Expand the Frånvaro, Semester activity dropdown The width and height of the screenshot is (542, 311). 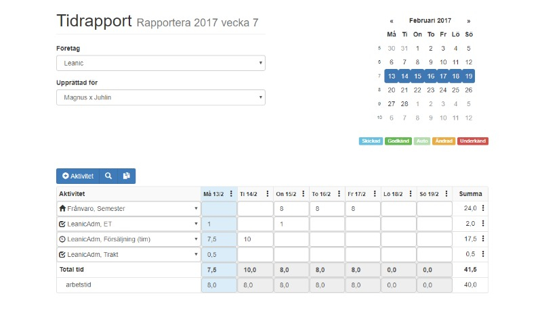coord(129,209)
